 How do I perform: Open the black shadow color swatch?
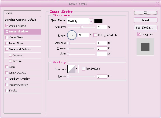tap(98, 21)
